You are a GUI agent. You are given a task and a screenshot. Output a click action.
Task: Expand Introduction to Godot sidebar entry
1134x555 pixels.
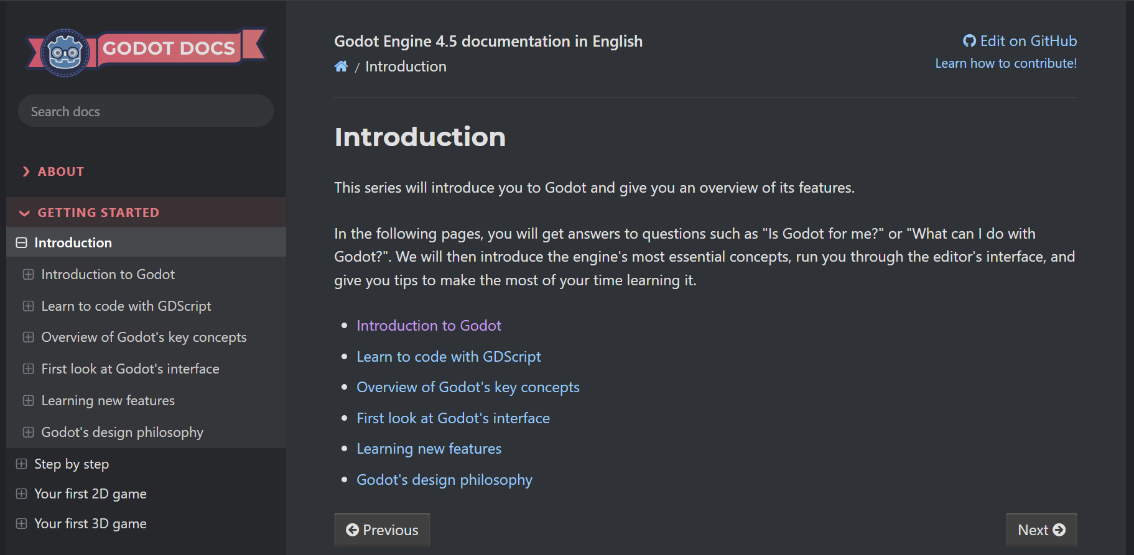29,275
